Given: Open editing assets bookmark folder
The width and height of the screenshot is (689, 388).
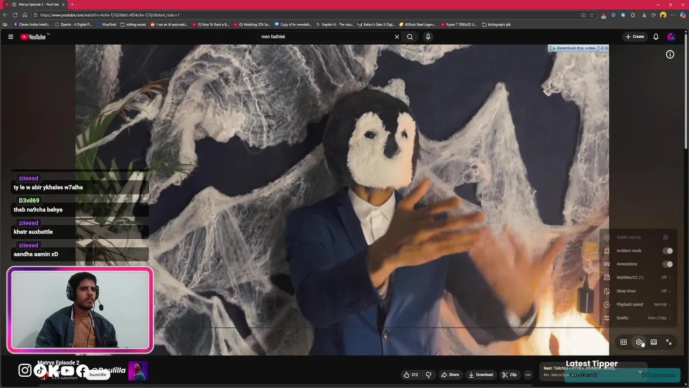Looking at the screenshot, I should tap(133, 24).
